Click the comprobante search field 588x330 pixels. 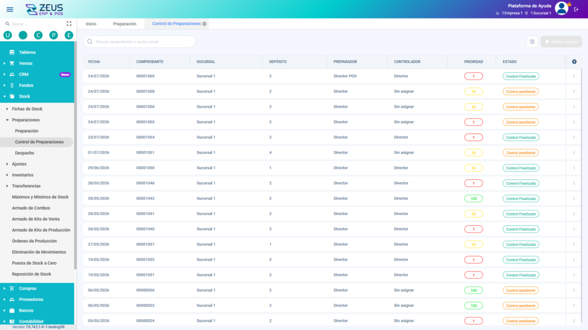pyautogui.click(x=140, y=41)
